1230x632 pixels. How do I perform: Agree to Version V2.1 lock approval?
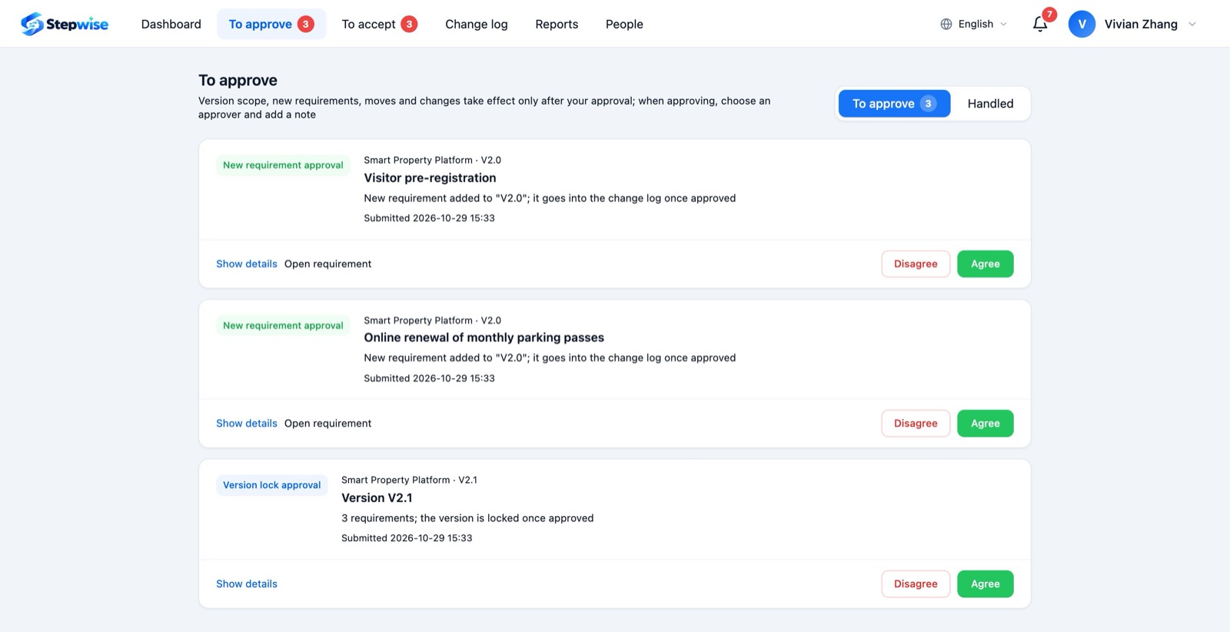(x=985, y=584)
